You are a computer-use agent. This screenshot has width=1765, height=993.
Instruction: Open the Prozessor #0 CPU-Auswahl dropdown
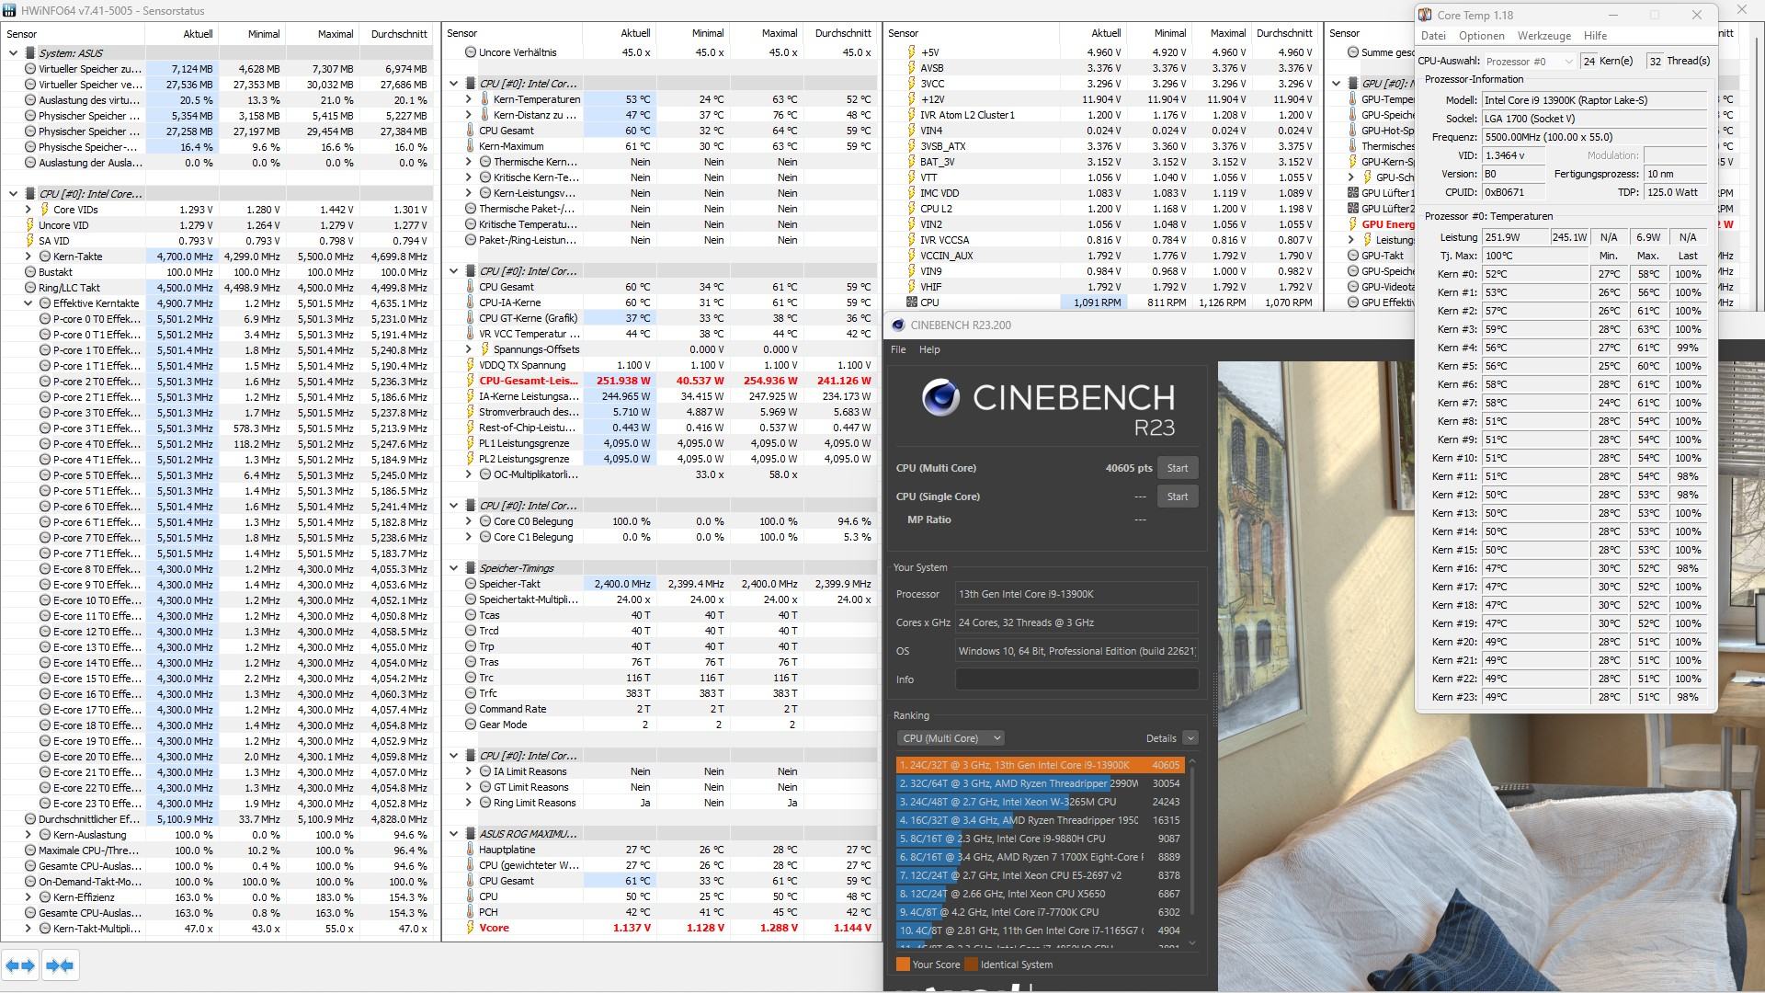[1530, 61]
